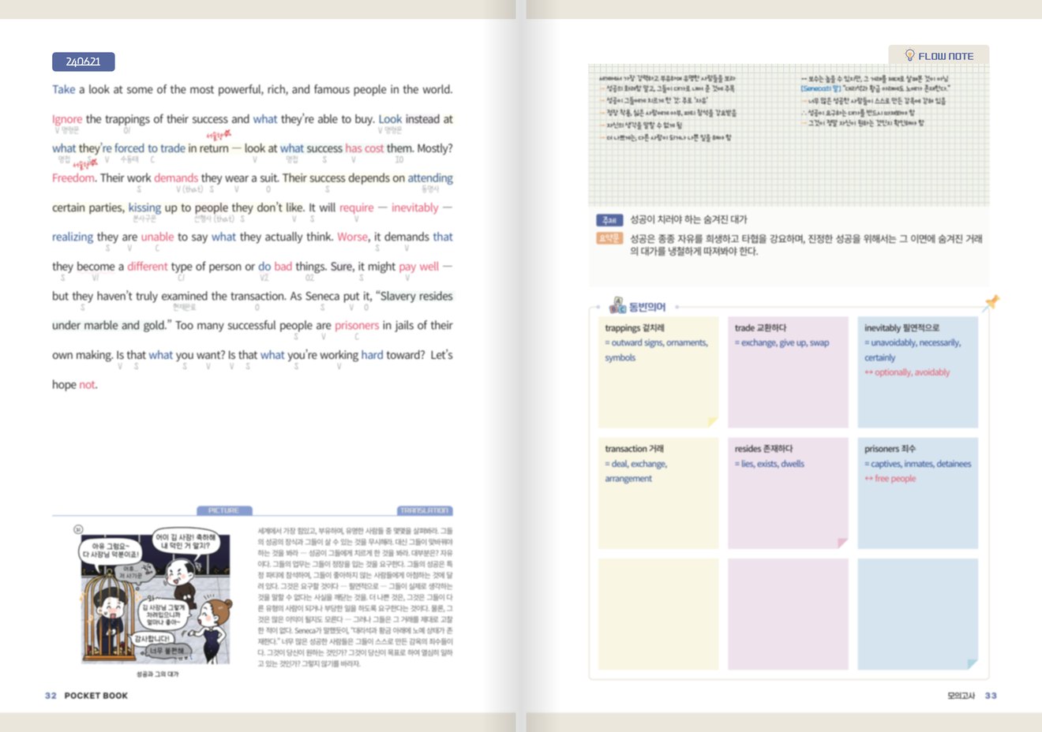Click the red word 'different' in the passage
Screen dimensions: 1042x732
148,267
